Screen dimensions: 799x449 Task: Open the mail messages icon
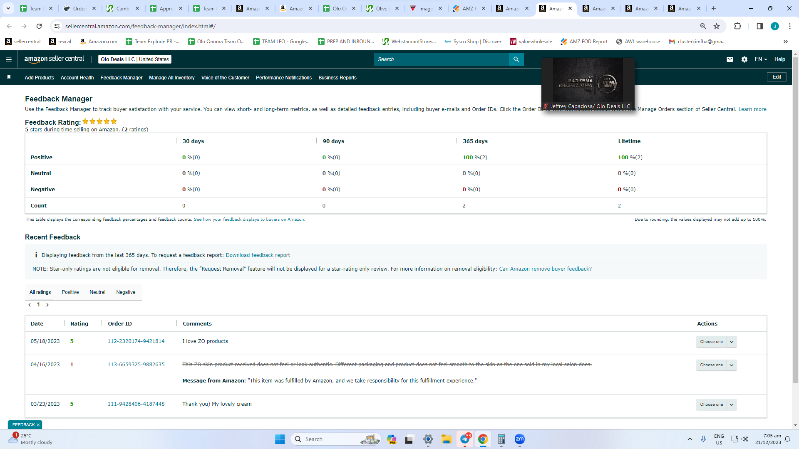(x=730, y=59)
